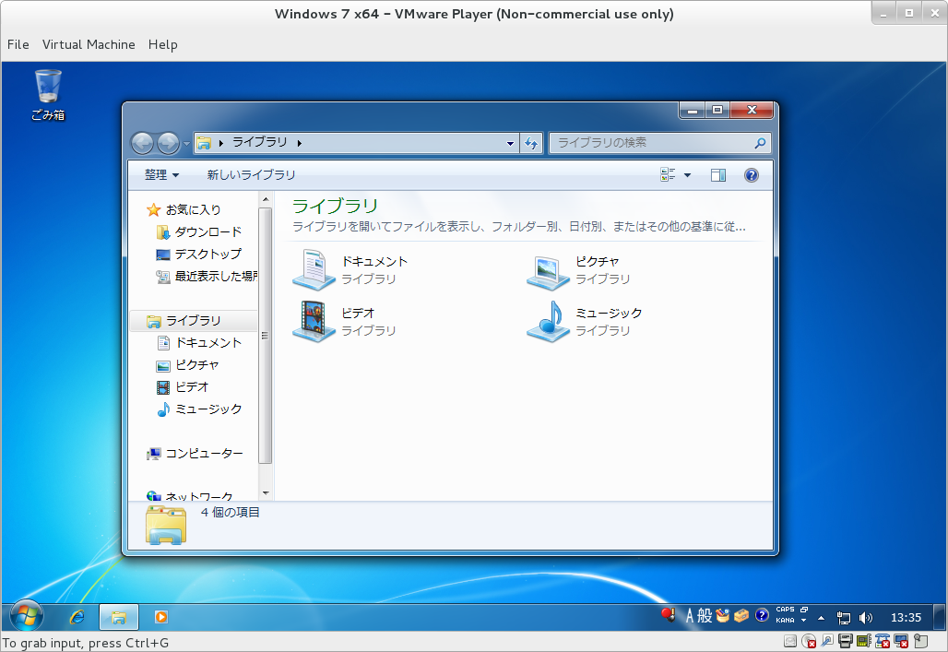Click IME input mode A indicator
The image size is (948, 652).
pyautogui.click(x=689, y=616)
